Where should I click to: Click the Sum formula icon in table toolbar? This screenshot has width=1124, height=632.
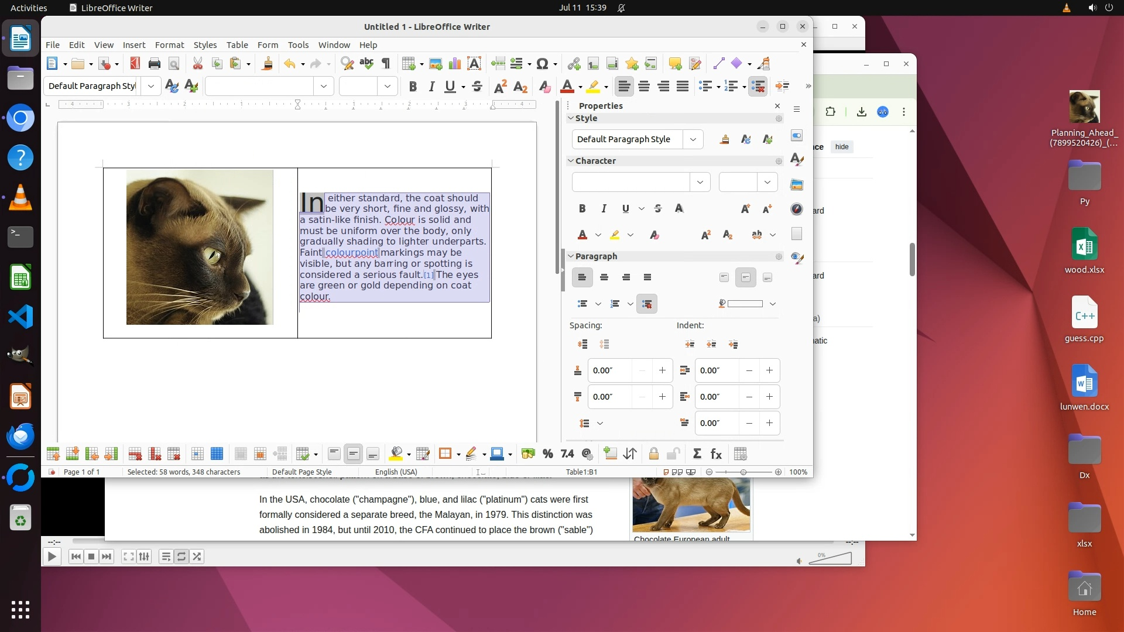(x=697, y=454)
